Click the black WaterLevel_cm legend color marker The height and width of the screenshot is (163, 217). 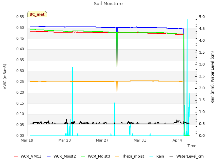click(x=171, y=157)
